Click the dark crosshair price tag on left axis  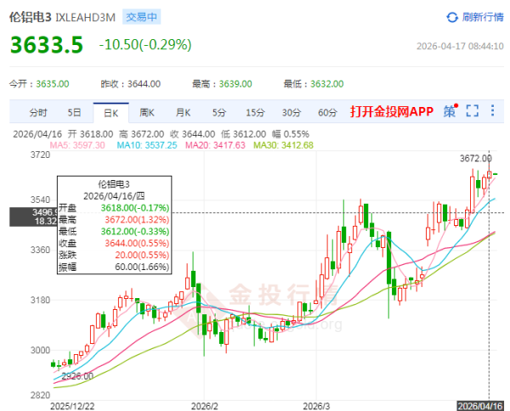[x=33, y=217]
